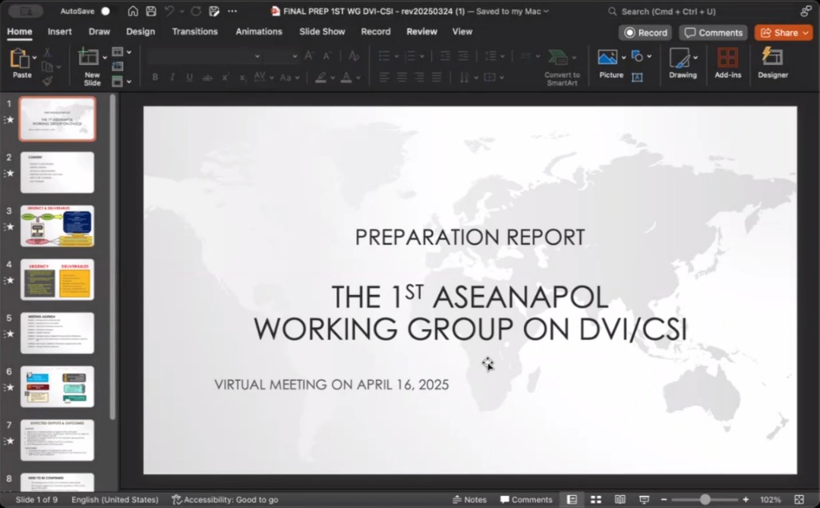Switch to Reading View in status bar
Screen dimensions: 820x508
620,500
